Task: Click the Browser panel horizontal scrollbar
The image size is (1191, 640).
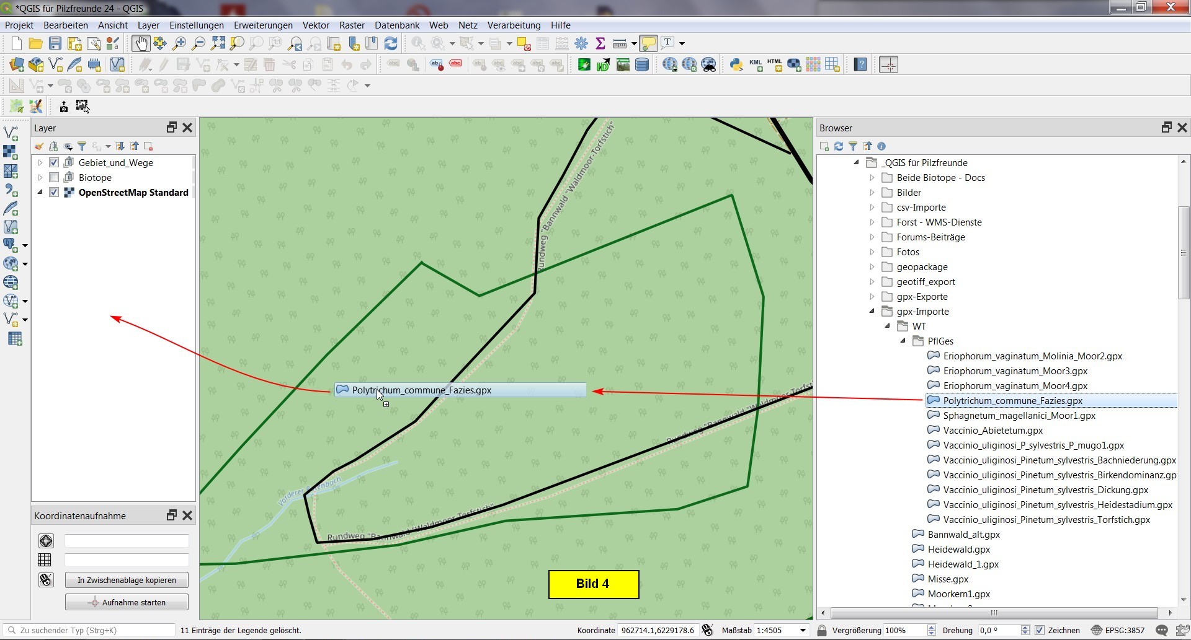Action: 994,613
